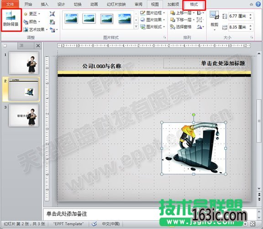263x229 pixels.
Task: Click the Compress Pictures icon
Action: (52, 14)
